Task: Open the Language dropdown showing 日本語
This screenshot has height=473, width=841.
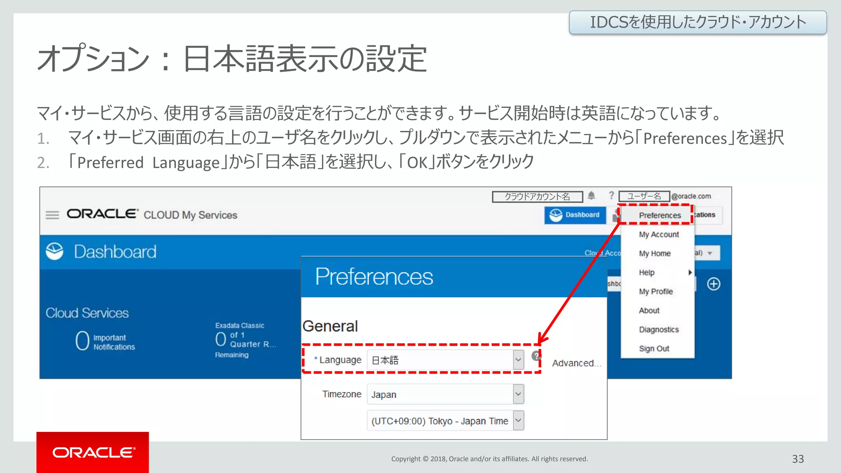Action: click(446, 360)
